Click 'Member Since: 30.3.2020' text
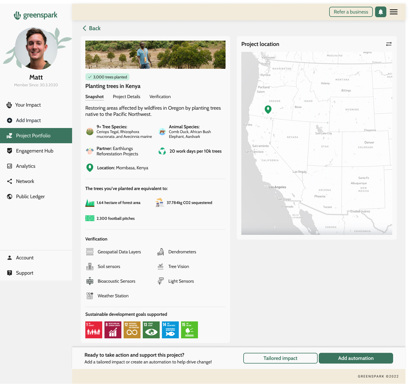 (36, 85)
